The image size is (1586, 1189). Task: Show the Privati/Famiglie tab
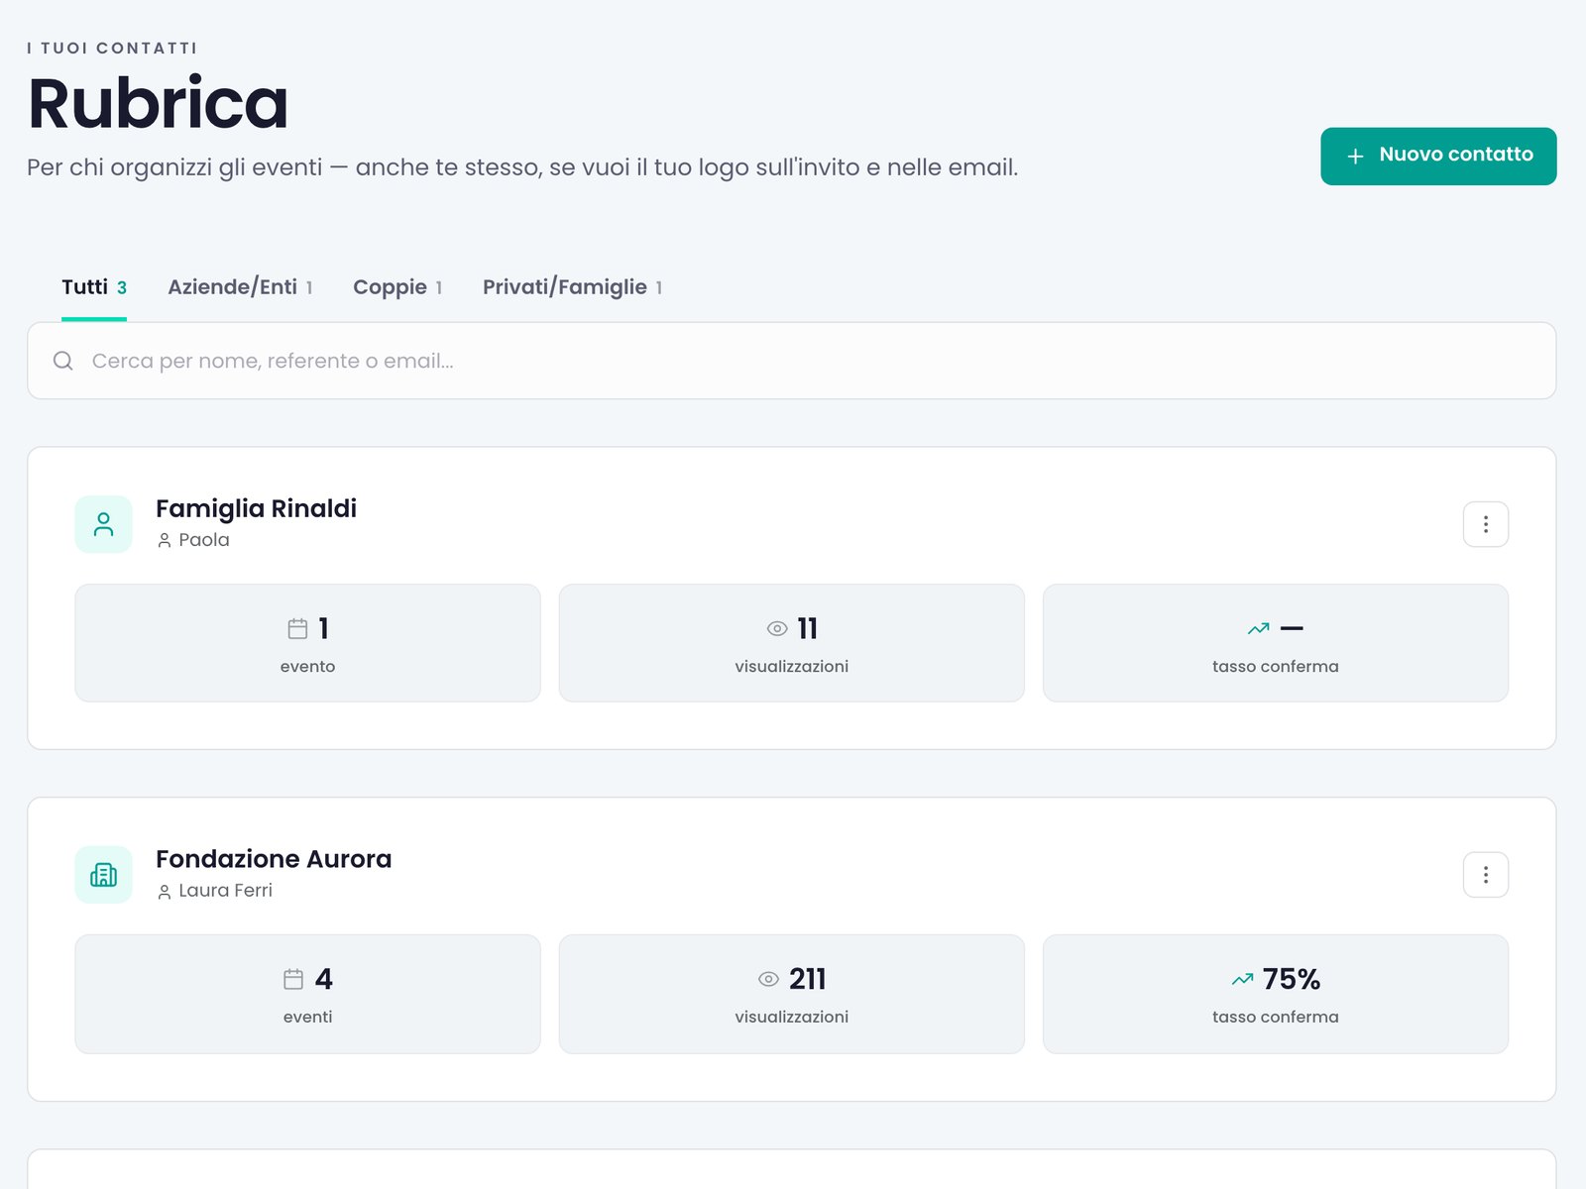[572, 287]
